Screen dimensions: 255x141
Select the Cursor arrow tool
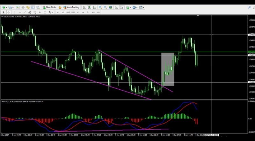pyautogui.click(x=4, y=12)
